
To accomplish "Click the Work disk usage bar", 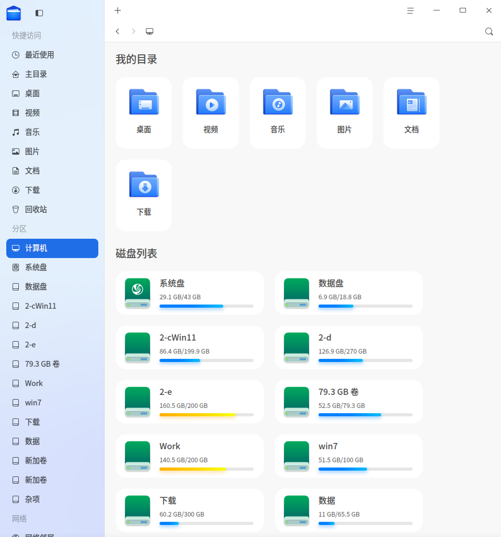I will coord(207,469).
